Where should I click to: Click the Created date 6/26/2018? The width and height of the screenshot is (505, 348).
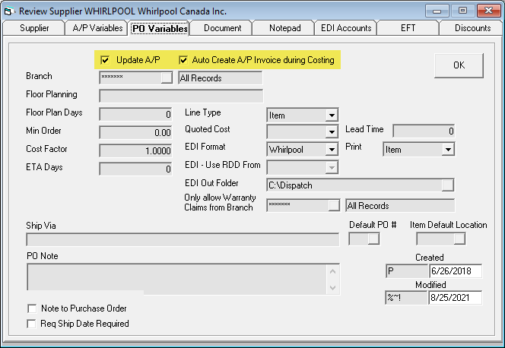(455, 271)
